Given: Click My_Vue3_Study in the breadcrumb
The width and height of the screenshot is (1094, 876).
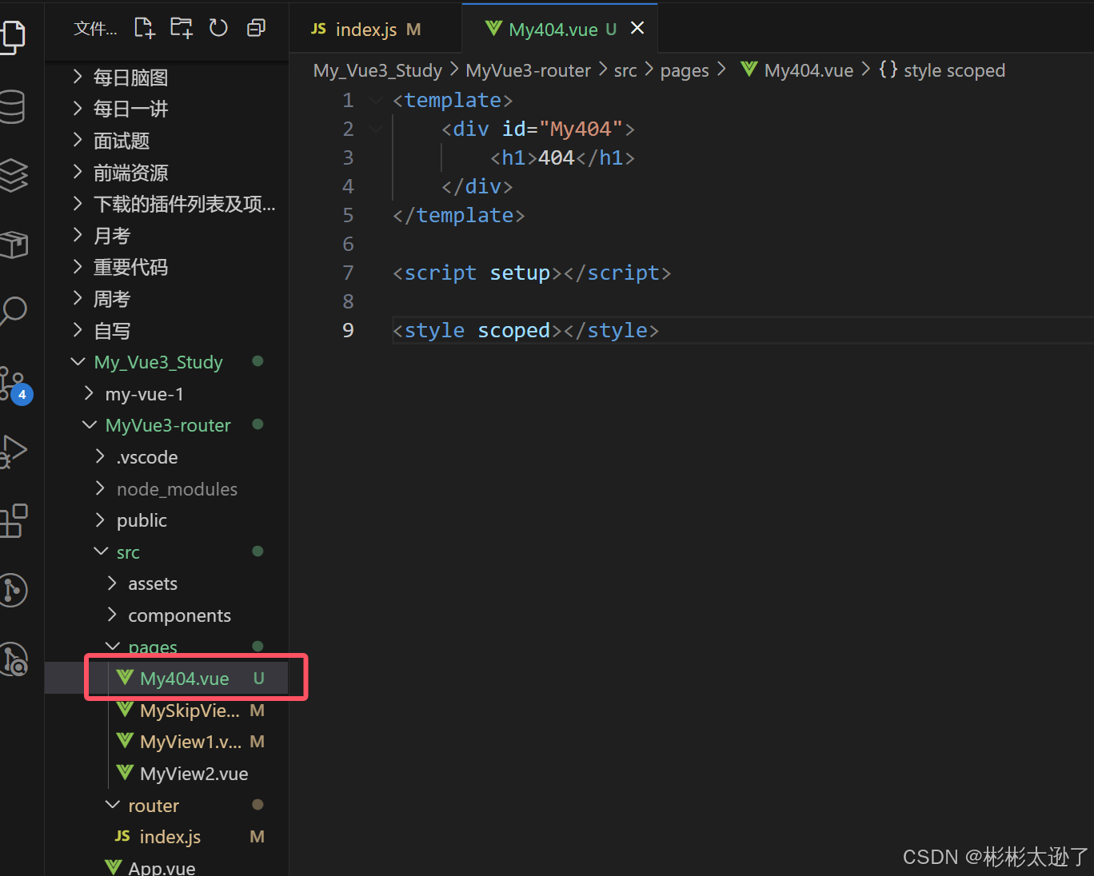Looking at the screenshot, I should point(377,70).
